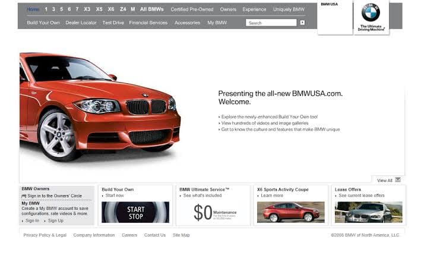Click the BMW roundel logo
Viewport: 424px width, 255px height.
371,12
